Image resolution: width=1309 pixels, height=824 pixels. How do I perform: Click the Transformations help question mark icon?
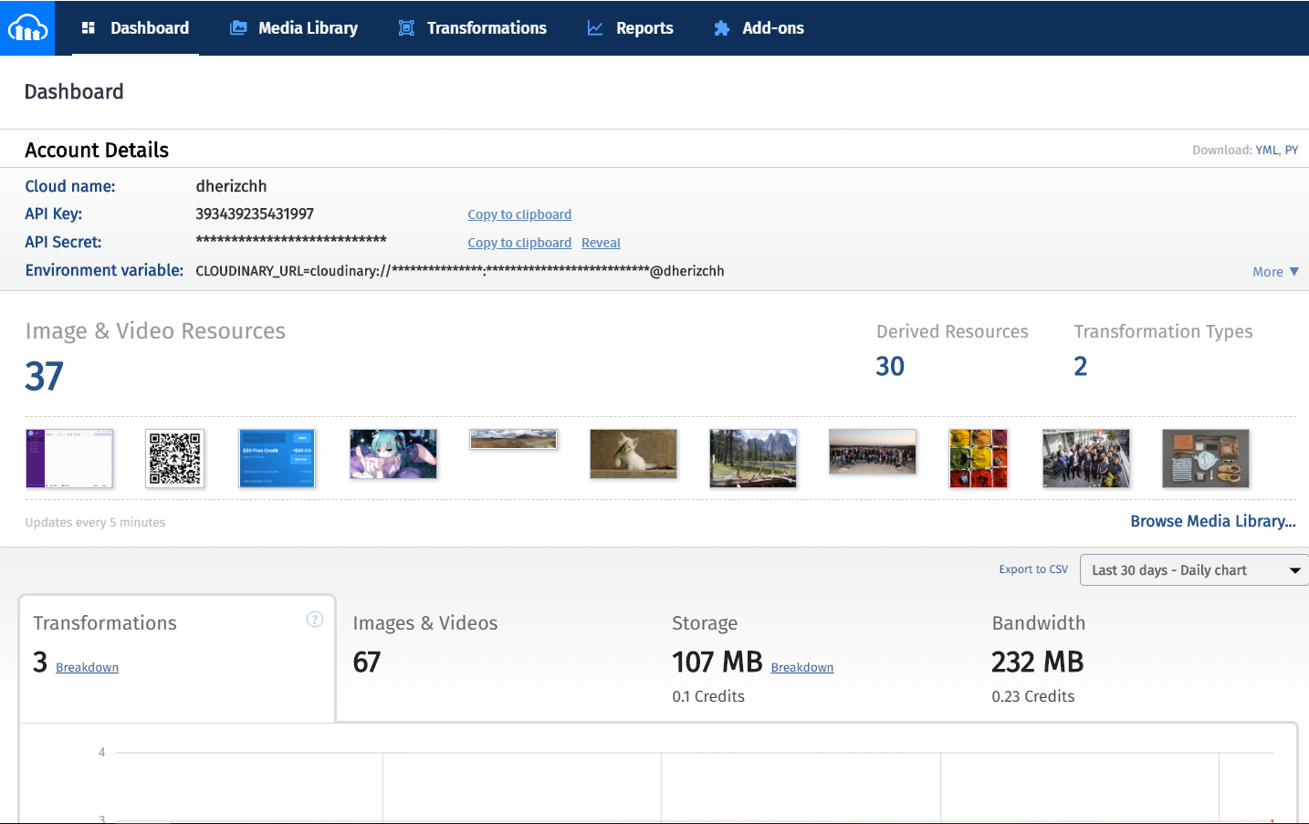tap(315, 620)
